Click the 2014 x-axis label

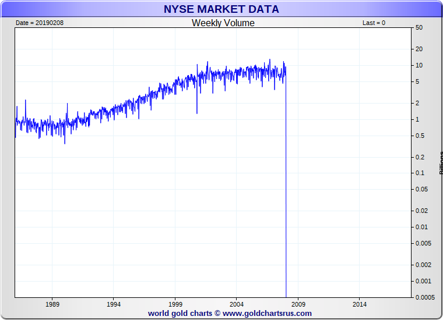[360, 304]
